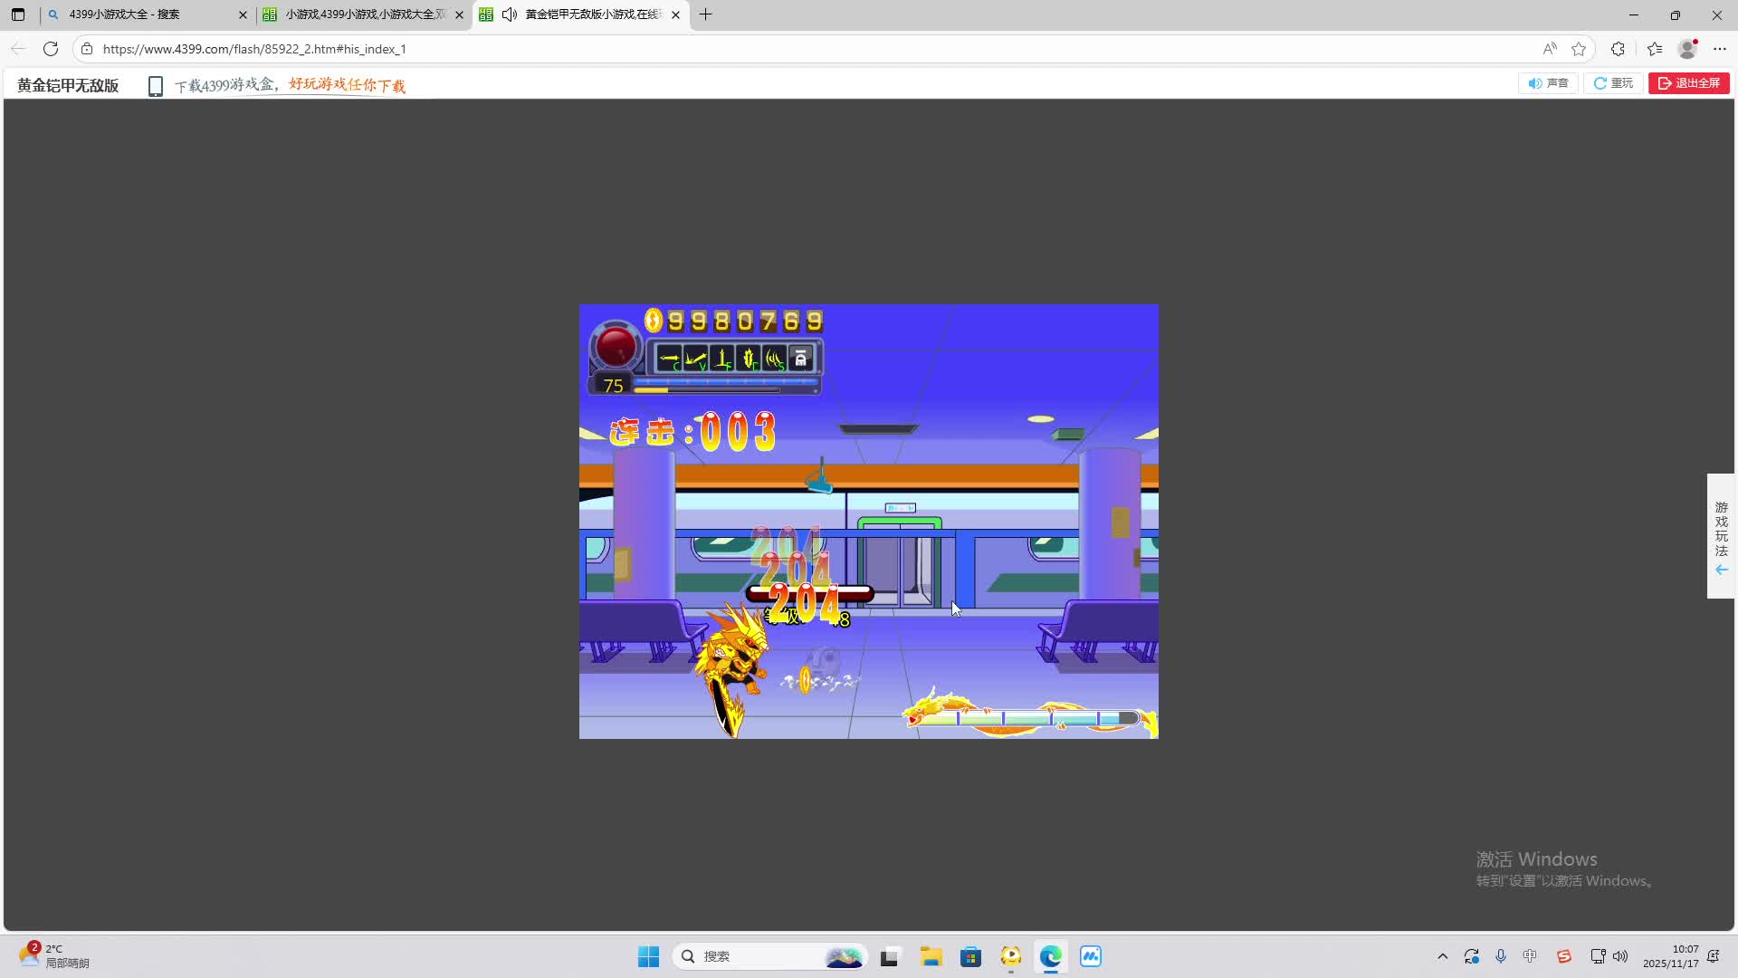
Task: Mute the tab audio speaker icon
Action: (x=510, y=14)
